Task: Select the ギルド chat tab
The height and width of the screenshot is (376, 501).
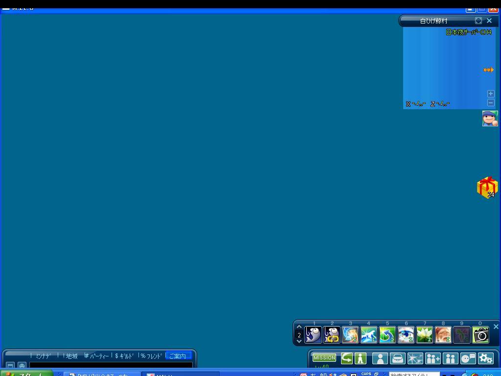Action: pyautogui.click(x=124, y=356)
